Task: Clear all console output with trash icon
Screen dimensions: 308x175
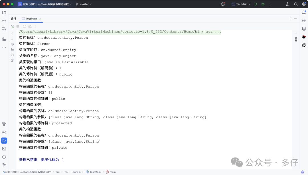Action: click(x=12, y=60)
